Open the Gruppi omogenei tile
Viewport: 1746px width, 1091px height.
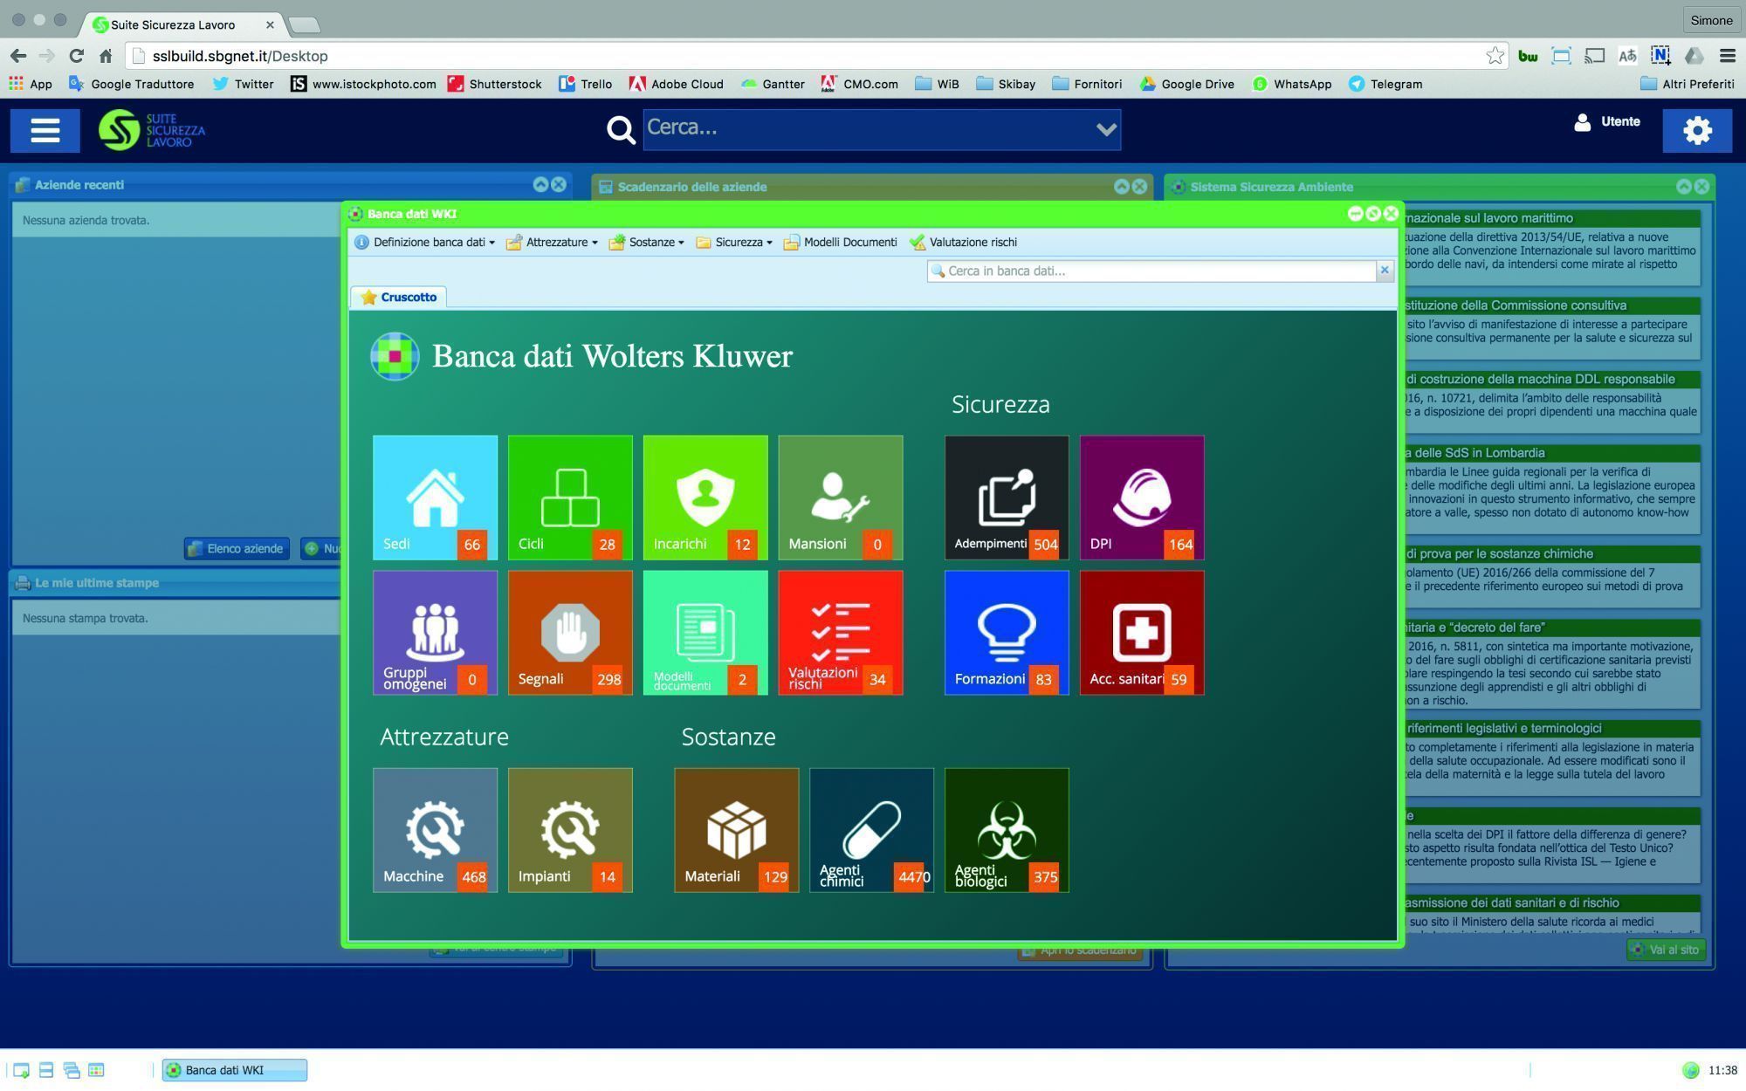pos(435,633)
